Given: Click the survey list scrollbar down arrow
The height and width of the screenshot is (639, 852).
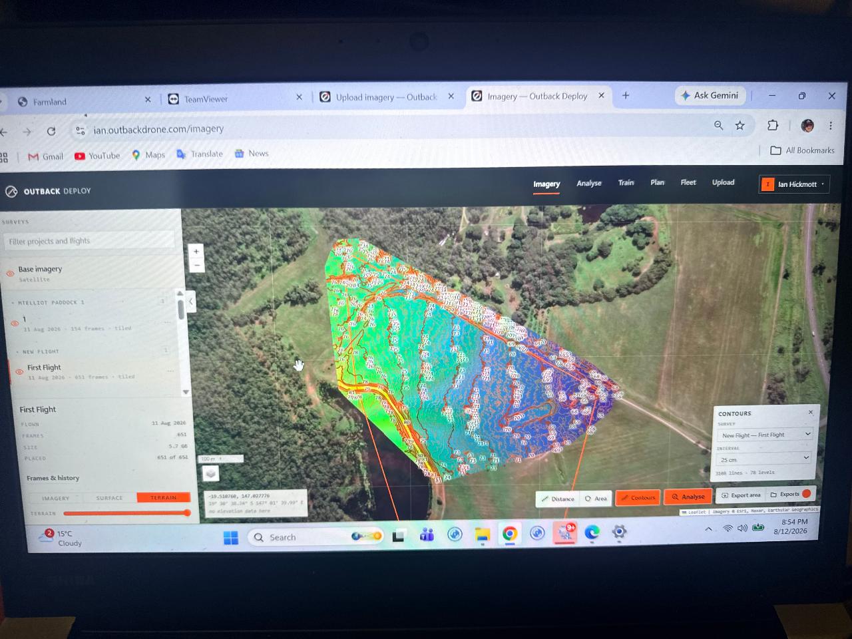Looking at the screenshot, I should (186, 392).
